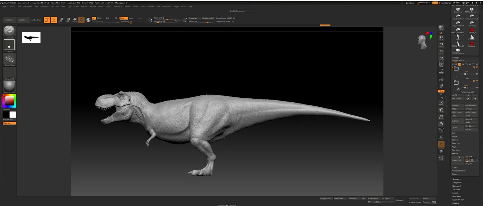483x206 pixels.
Task: Select the Scale transform tool
Action: click(x=67, y=20)
